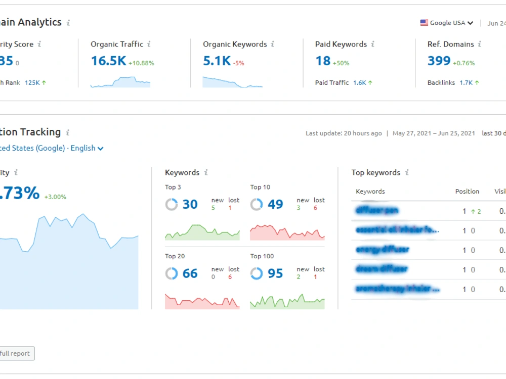Click the +0.76% Ref. Domains change
The height and width of the screenshot is (379, 506).
point(463,63)
